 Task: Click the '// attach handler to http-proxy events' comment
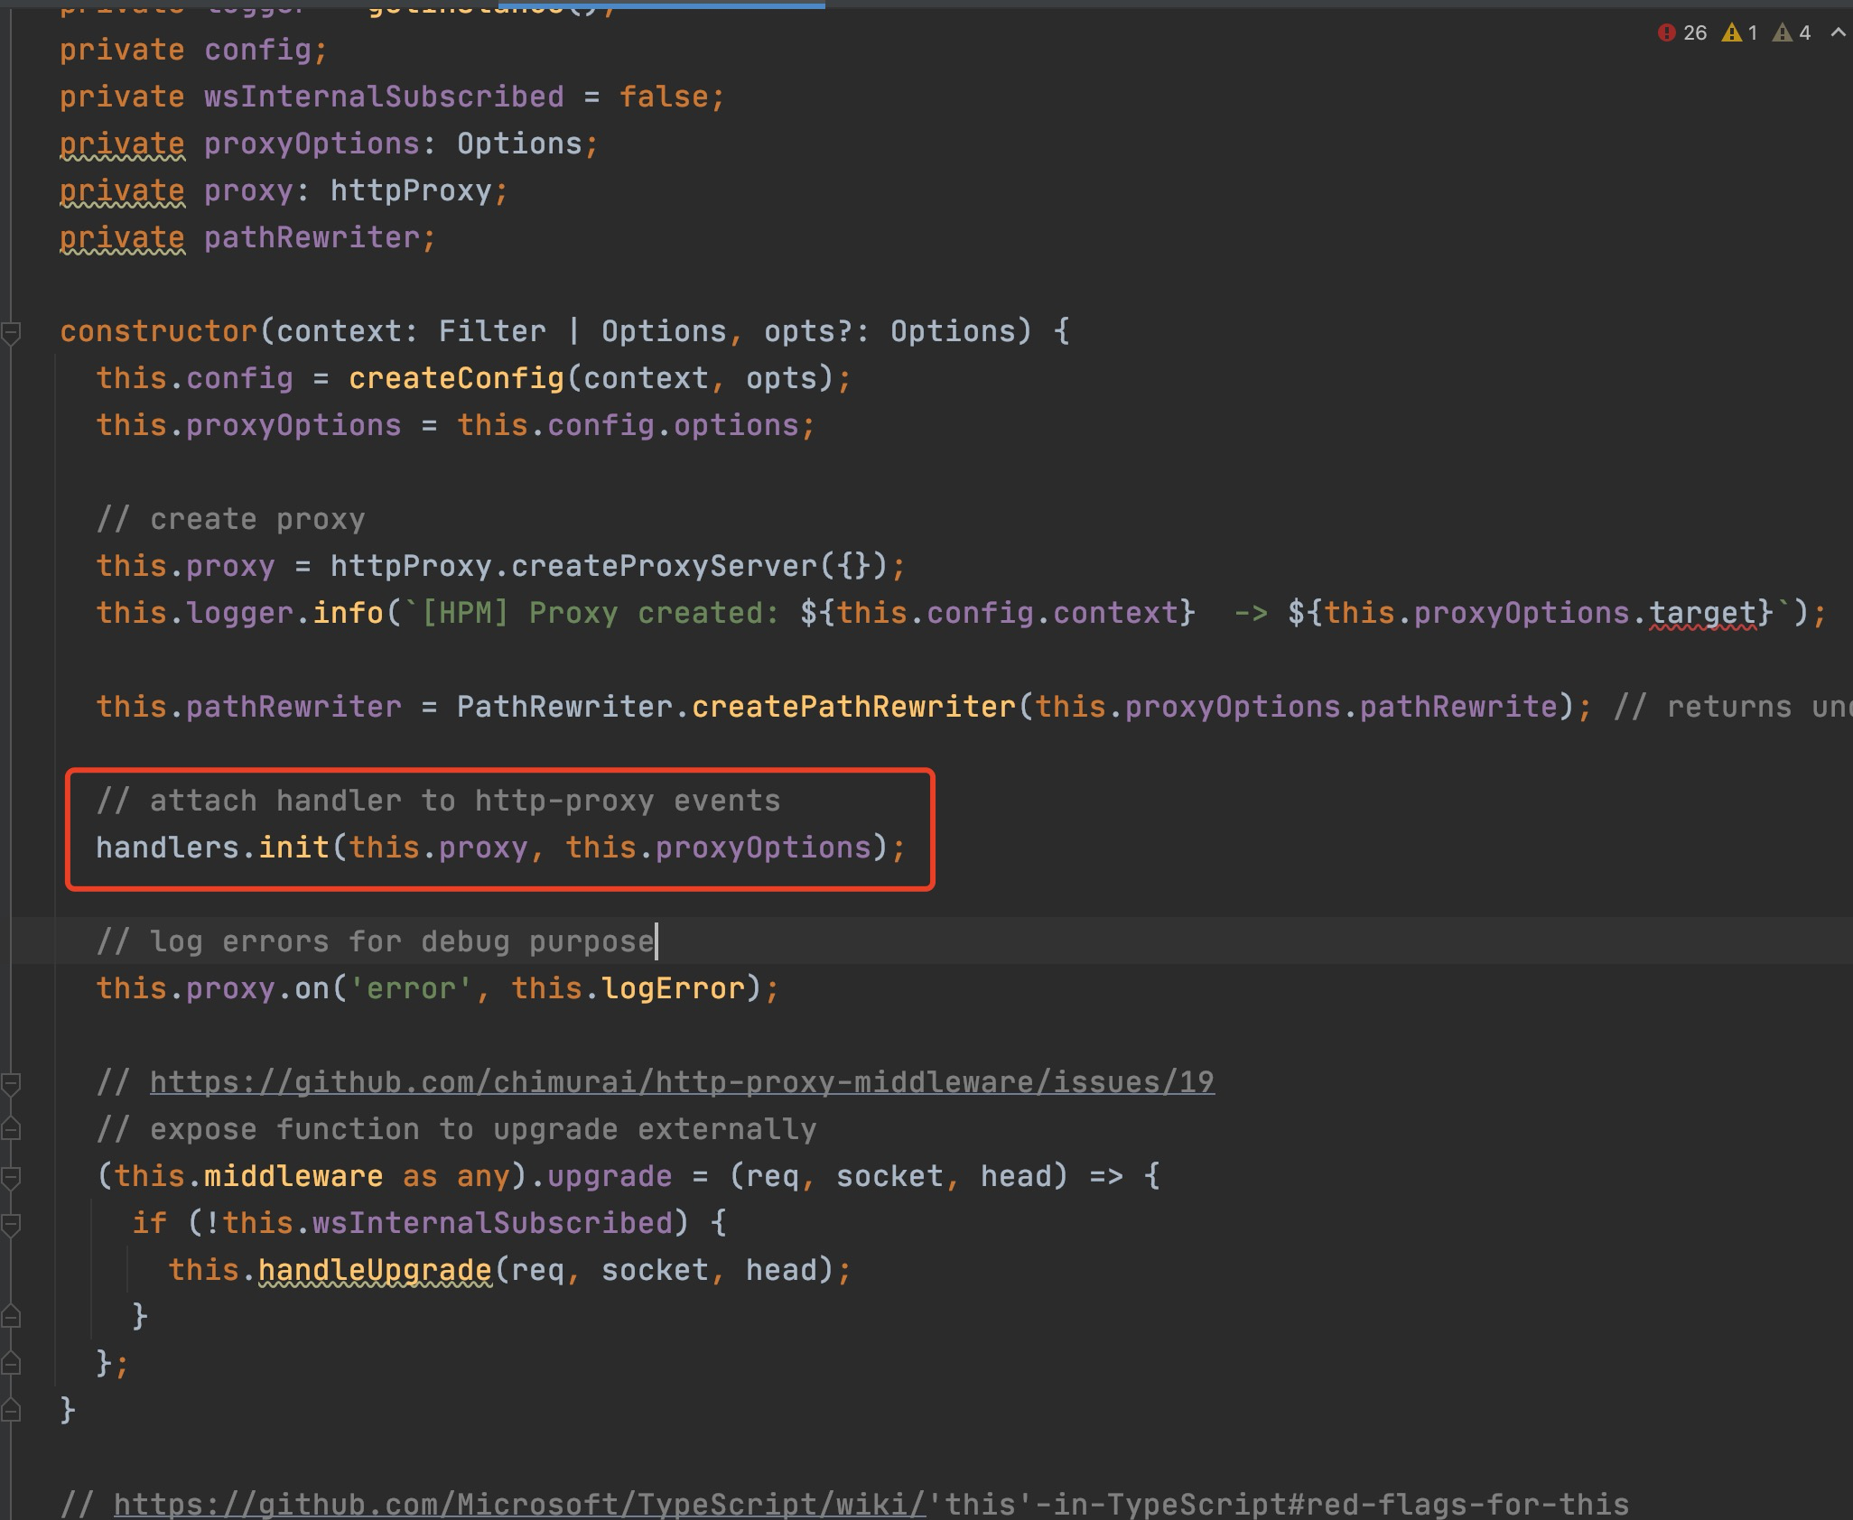[438, 801]
